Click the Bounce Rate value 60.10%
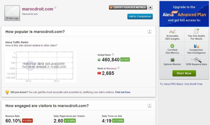Viewport: 210px width, 125px height. click(x=13, y=121)
